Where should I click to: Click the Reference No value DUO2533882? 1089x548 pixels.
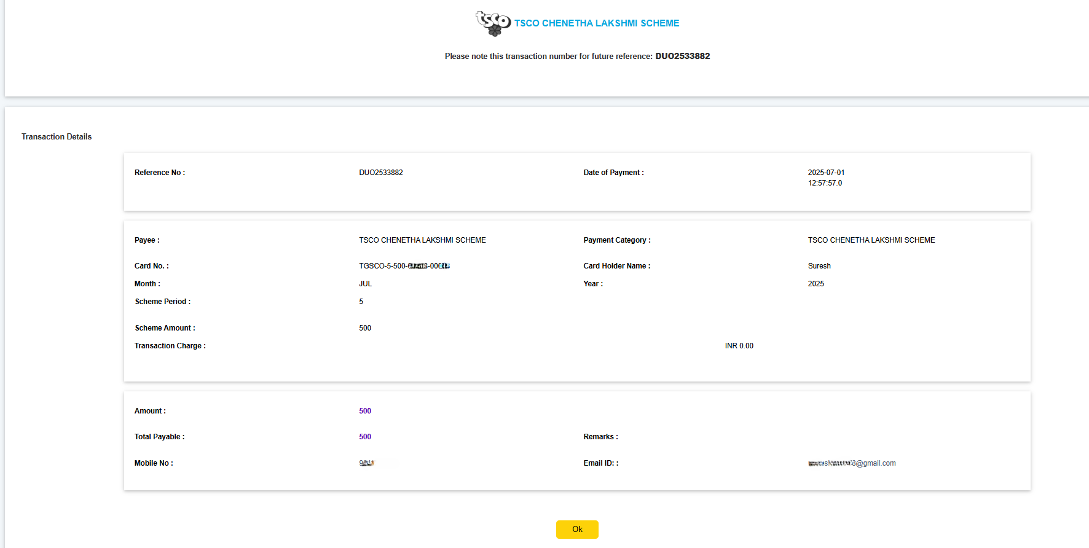[381, 173]
